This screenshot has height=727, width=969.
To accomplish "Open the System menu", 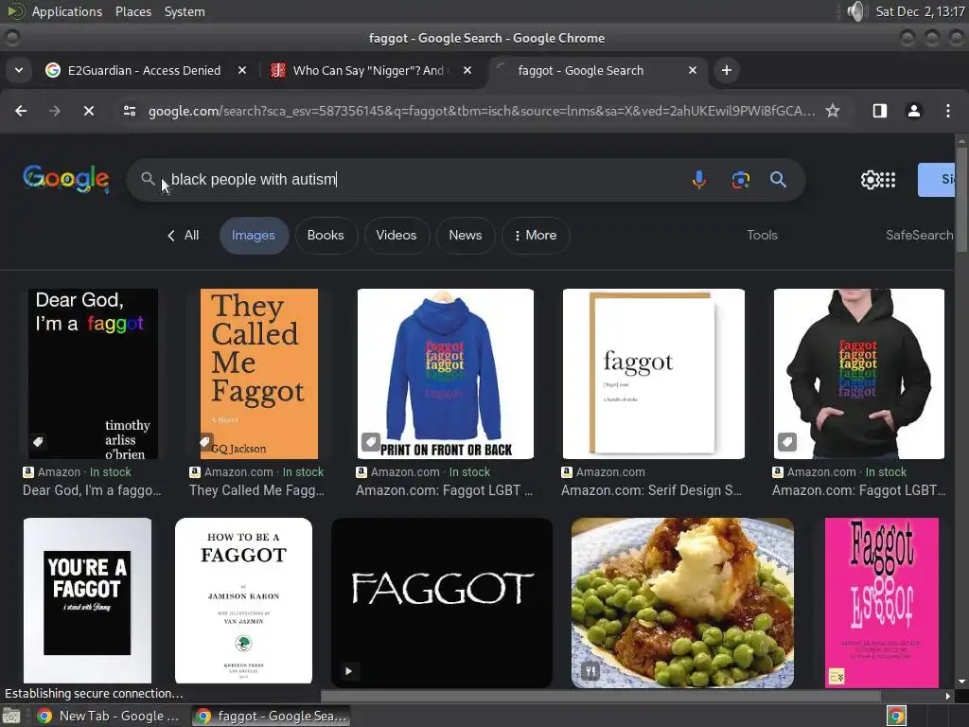I will point(185,11).
